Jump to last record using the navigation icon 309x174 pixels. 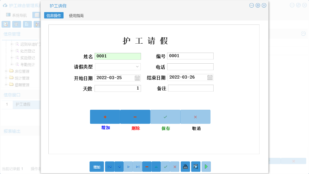tap(138, 166)
